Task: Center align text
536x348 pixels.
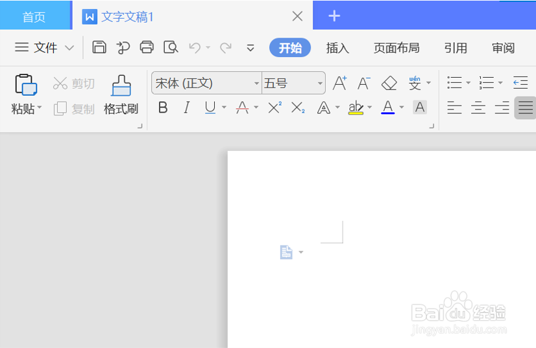Action: coord(478,108)
